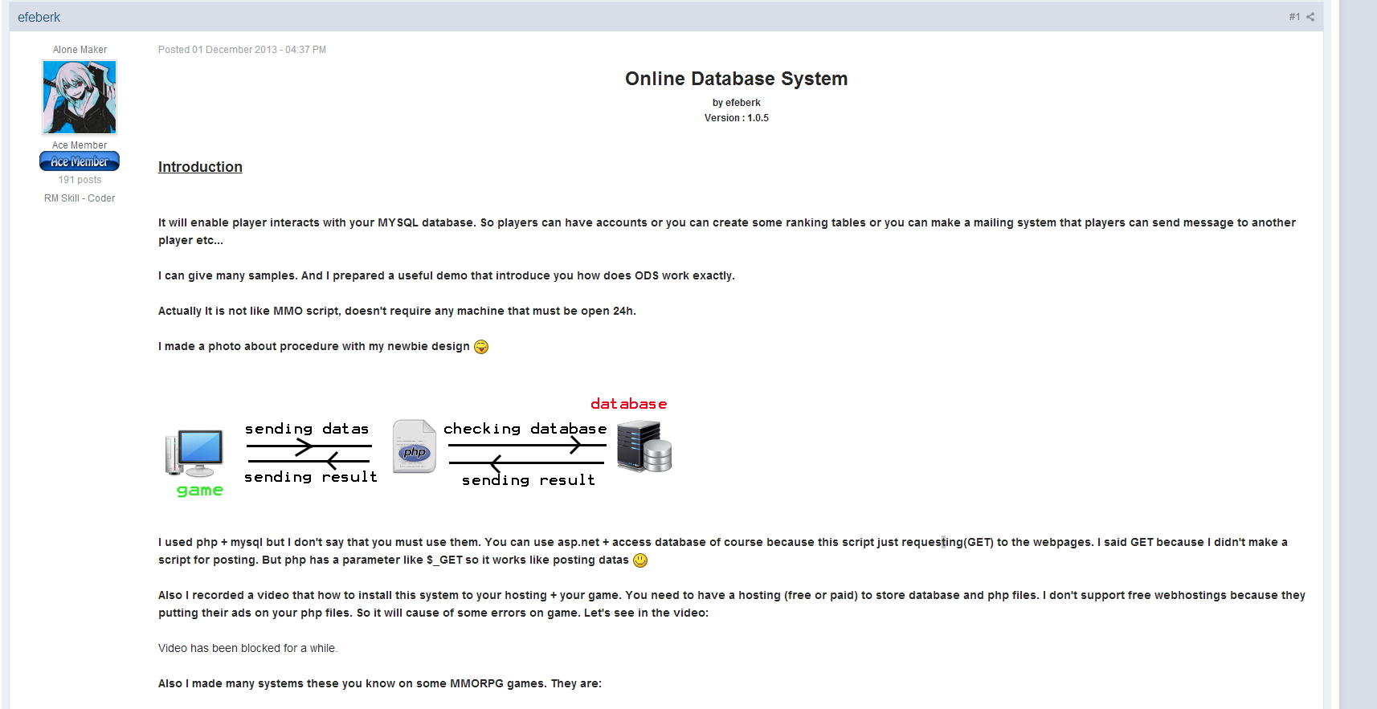Open efeberk's profile from the post header
The height and width of the screenshot is (709, 1377).
39,17
